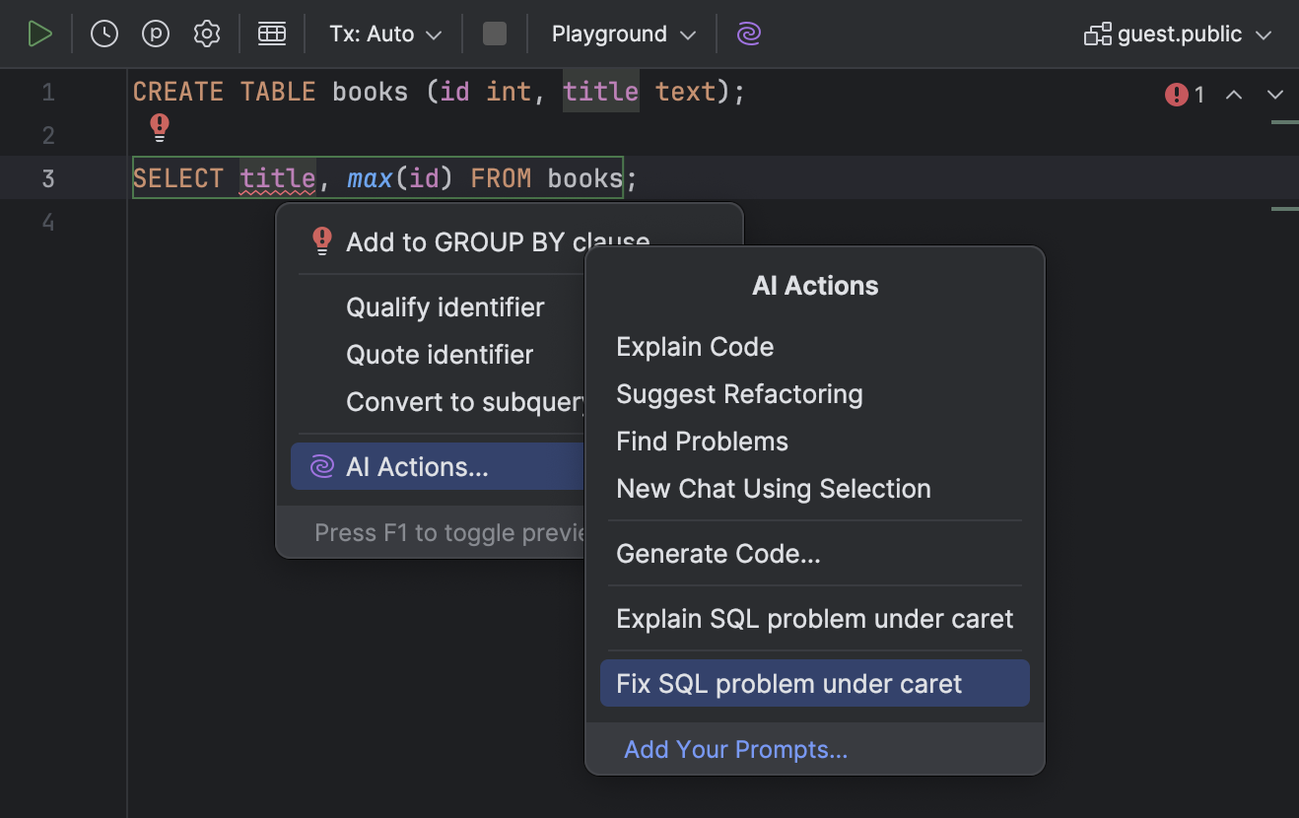Click the green Execute run button

point(39,34)
